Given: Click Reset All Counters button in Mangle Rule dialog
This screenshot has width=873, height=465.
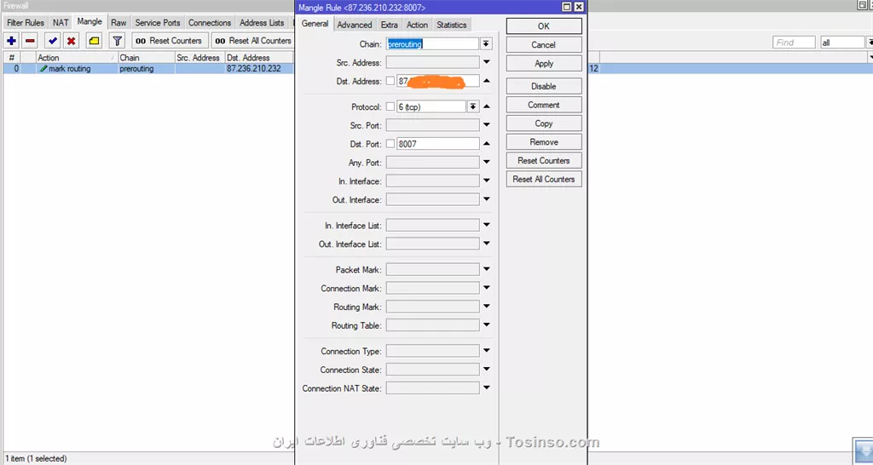Looking at the screenshot, I should tap(544, 179).
